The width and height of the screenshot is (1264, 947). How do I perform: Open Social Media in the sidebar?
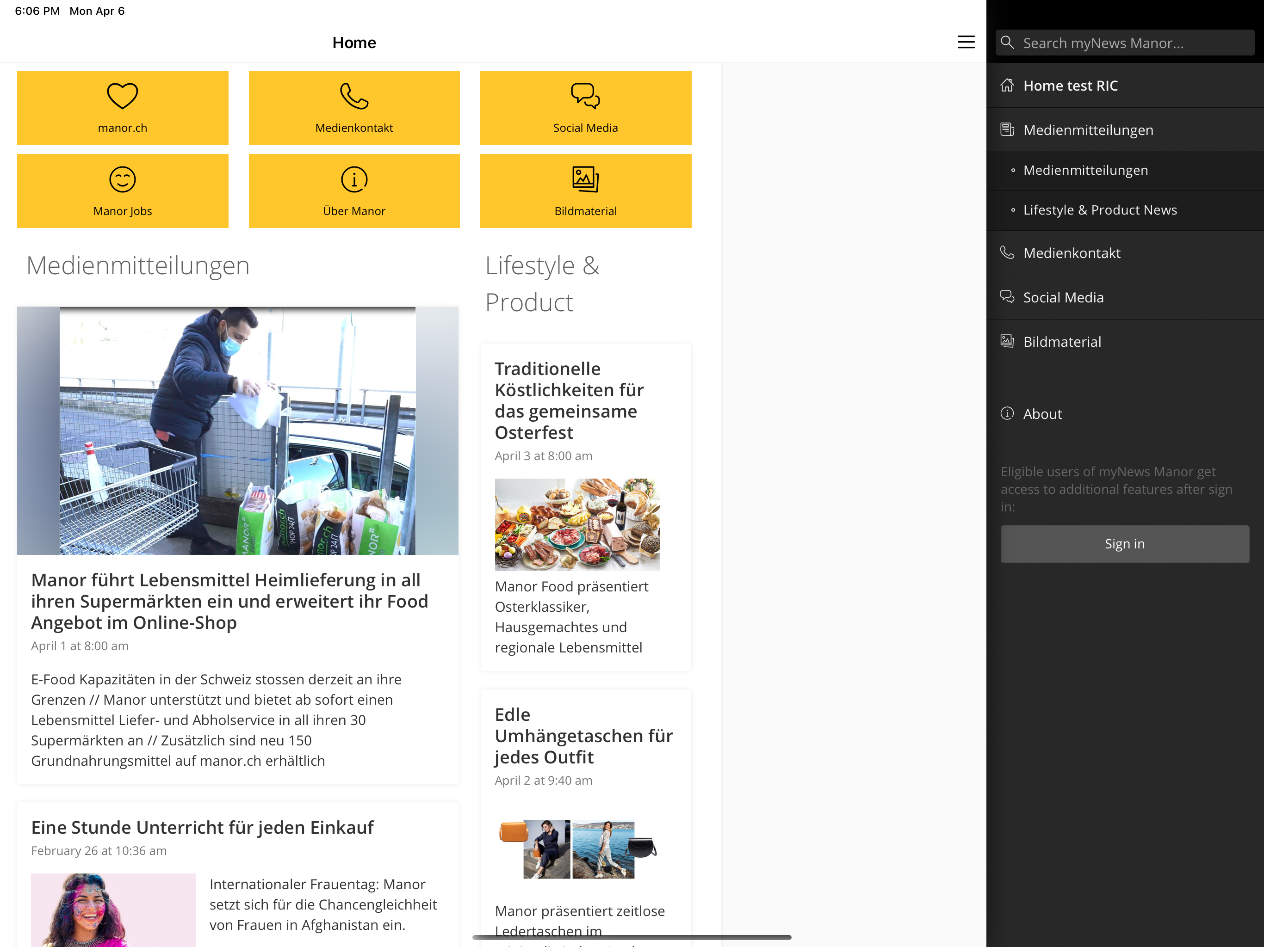1125,297
